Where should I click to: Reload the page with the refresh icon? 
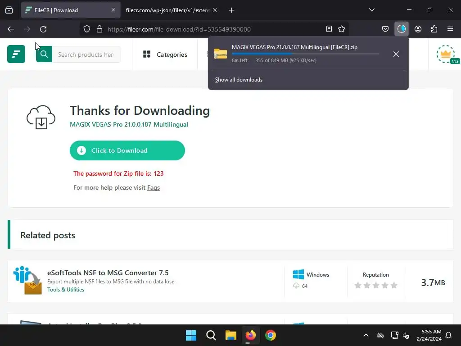(43, 29)
